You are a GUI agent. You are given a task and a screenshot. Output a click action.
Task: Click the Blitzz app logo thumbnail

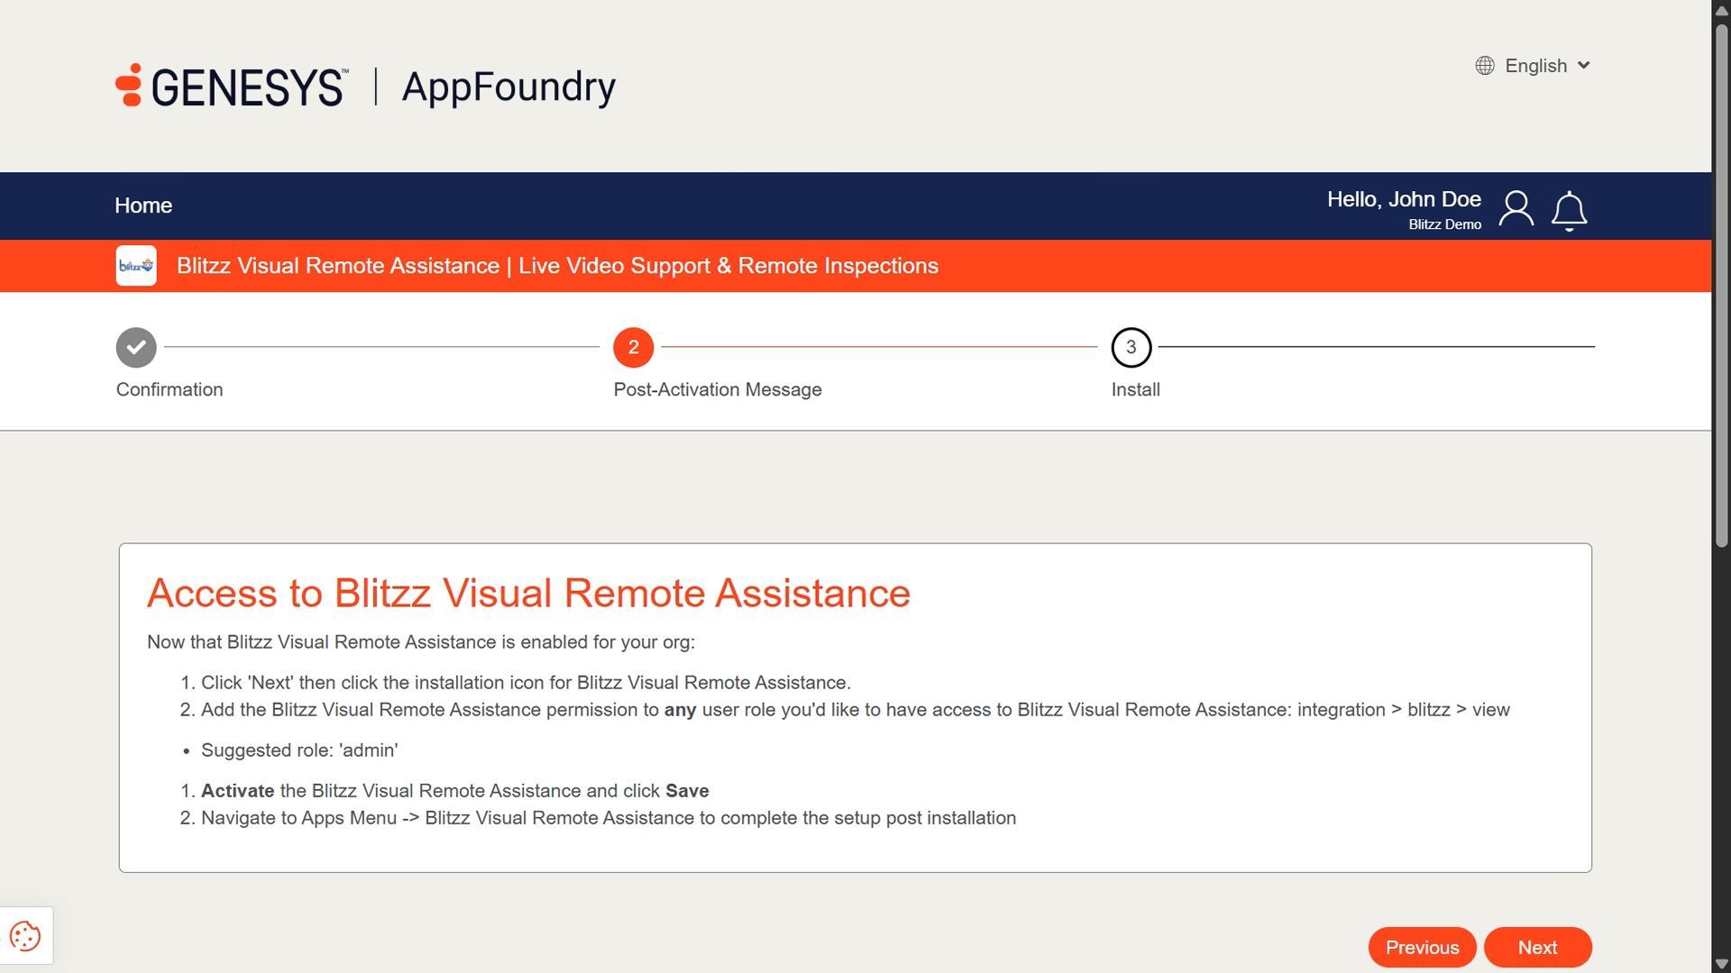[136, 266]
